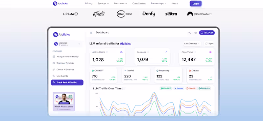Click the Claude icon on the sessions card
The height and width of the screenshot is (121, 263).
(190, 71)
